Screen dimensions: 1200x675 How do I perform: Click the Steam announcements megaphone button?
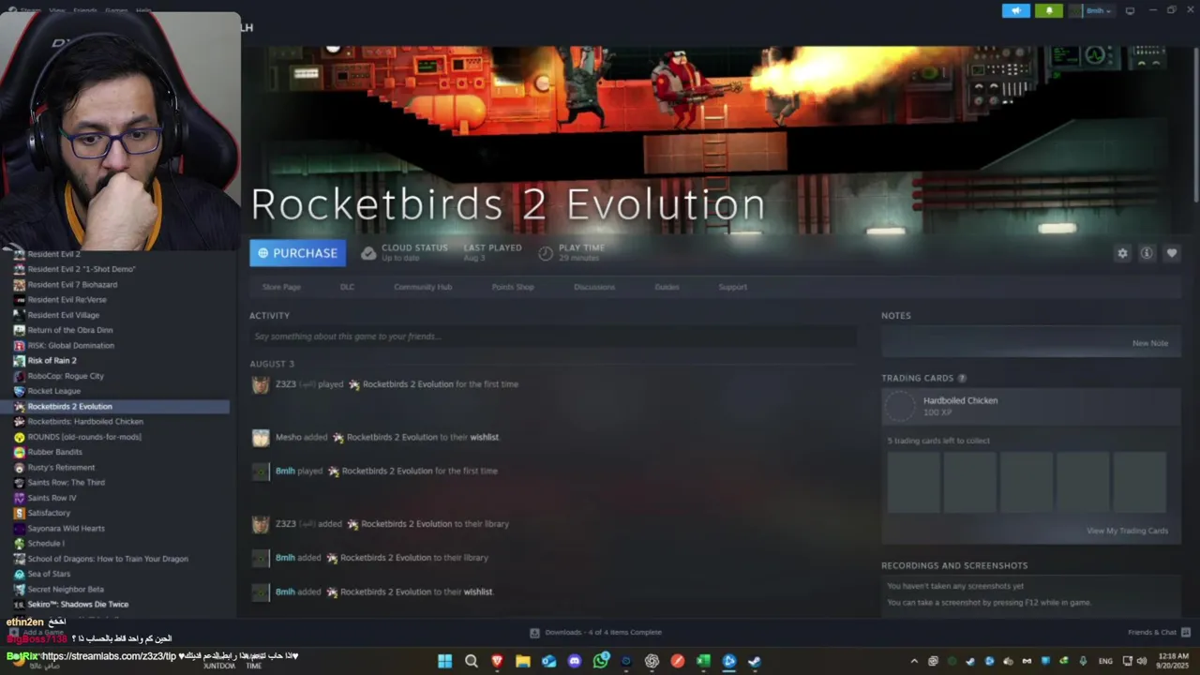(1016, 10)
